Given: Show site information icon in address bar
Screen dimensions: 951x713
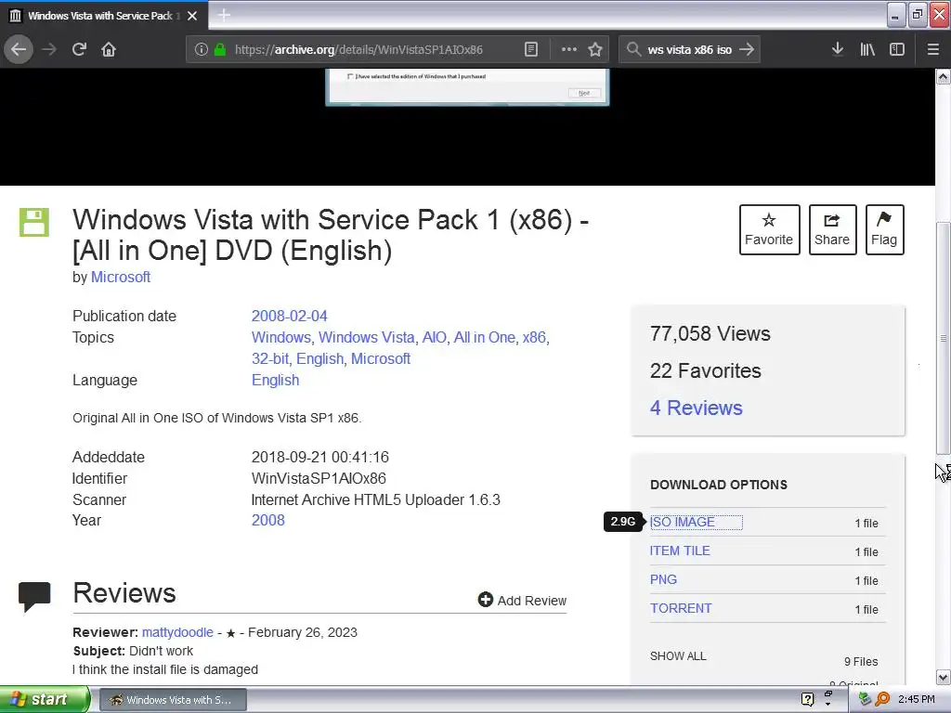Looking at the screenshot, I should (202, 50).
